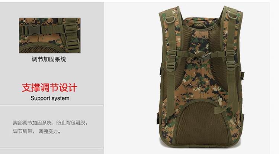Click the strap buckle close-up thumbnail
Screen dimensions: 279x154
point(50,36)
